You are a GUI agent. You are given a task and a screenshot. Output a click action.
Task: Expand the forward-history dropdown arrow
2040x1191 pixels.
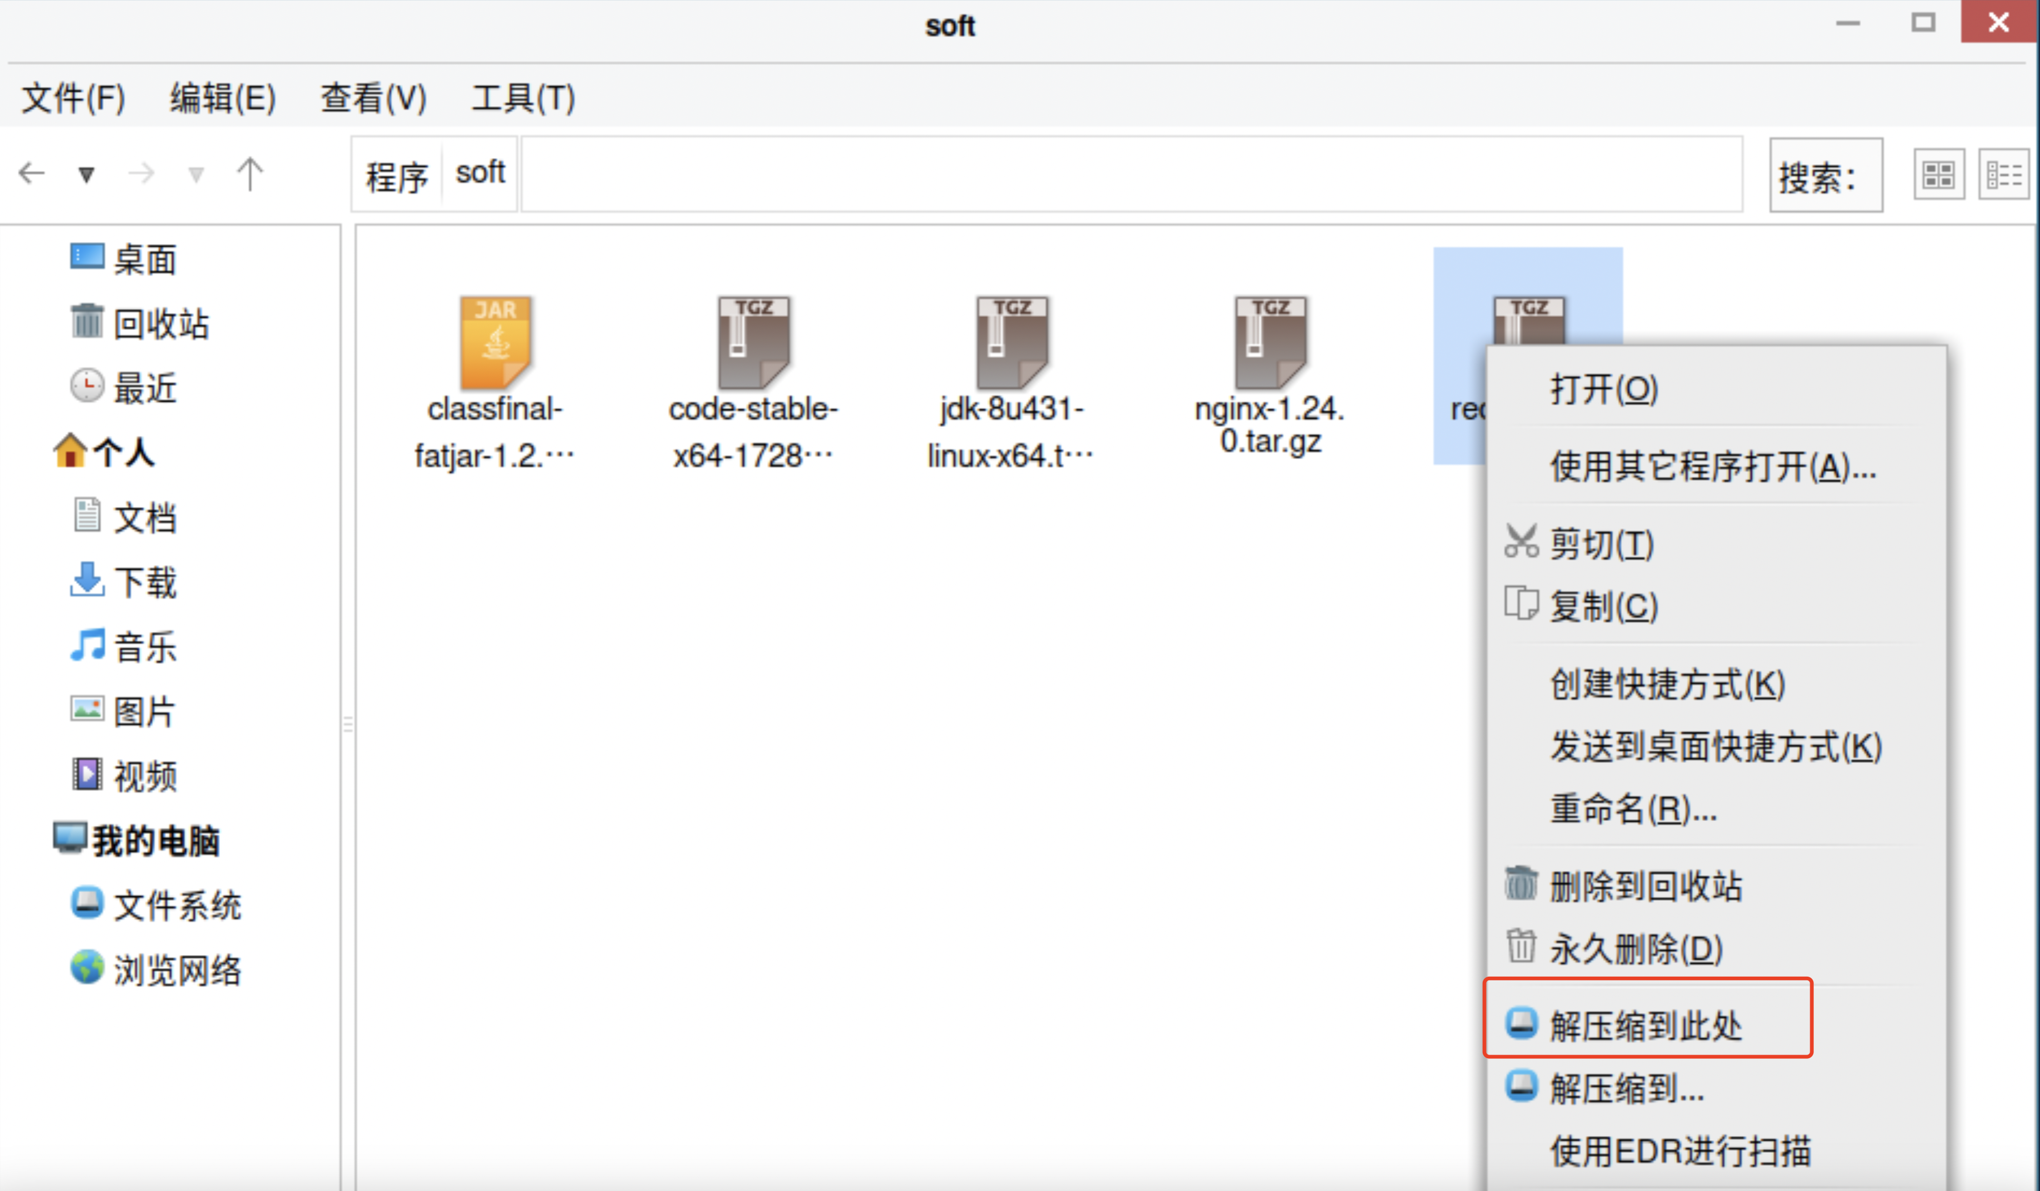195,174
